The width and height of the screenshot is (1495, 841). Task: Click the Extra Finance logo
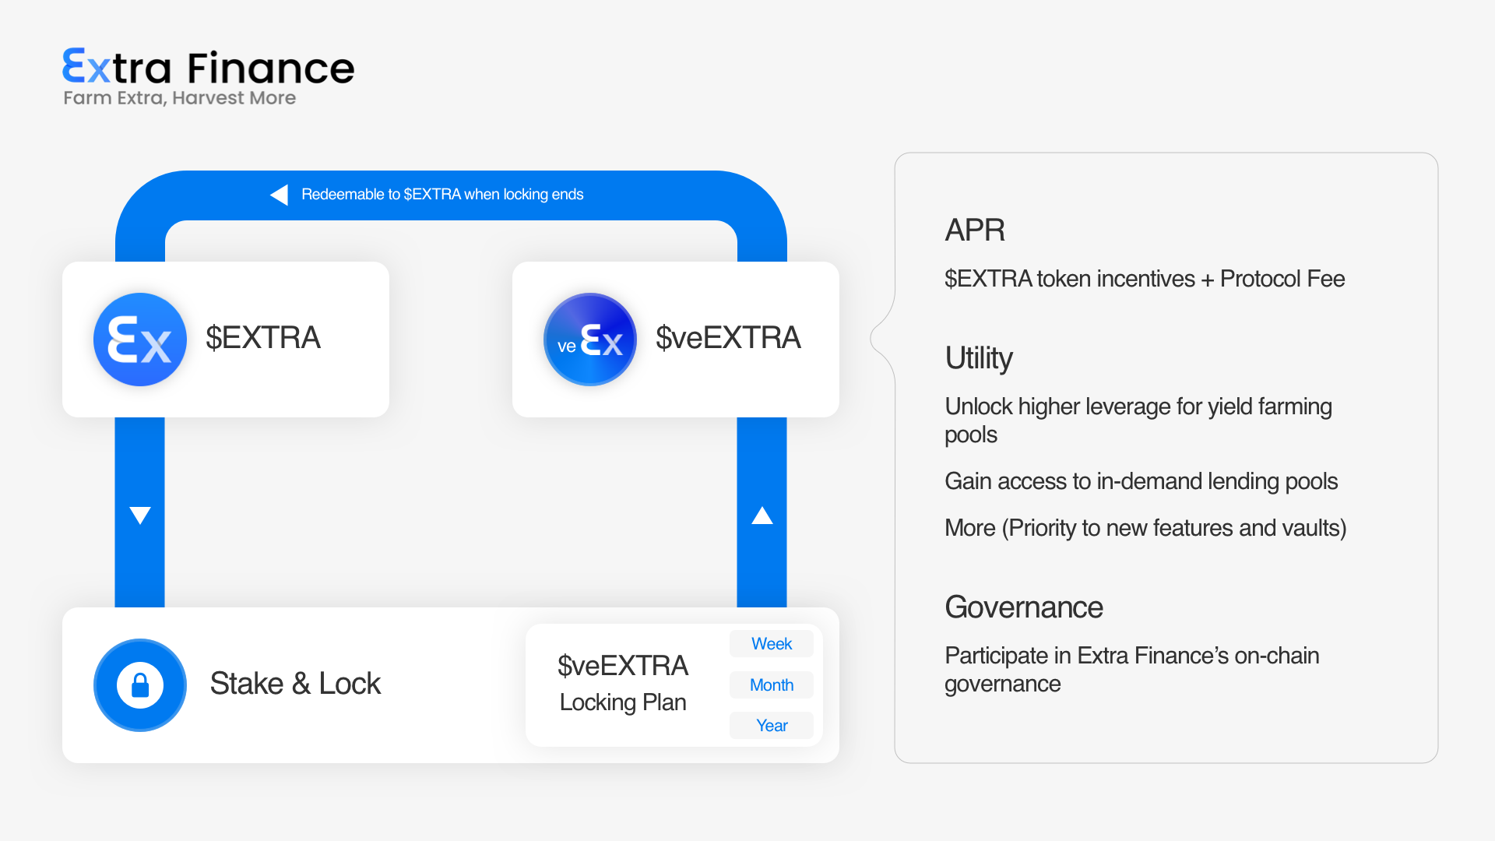[x=208, y=68]
